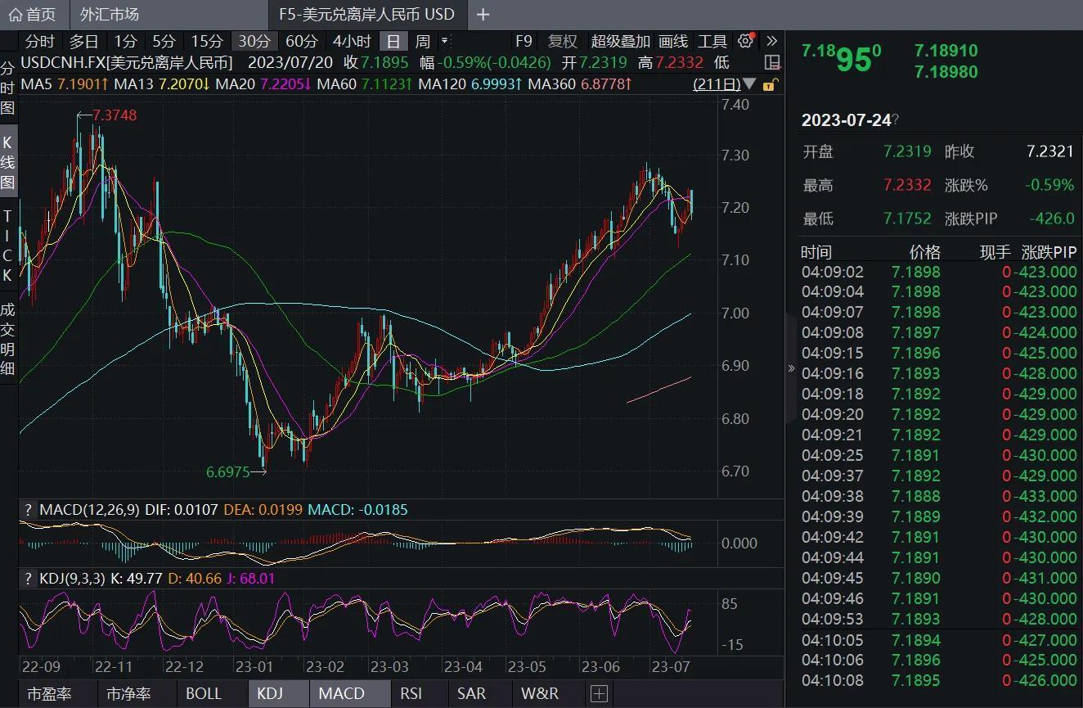This screenshot has height=708, width=1083.
Task: Select 成交明细 in left sidebar
Action: coord(8,338)
